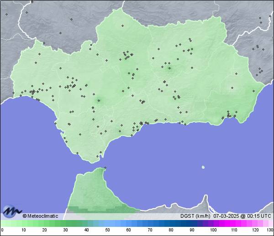The width and height of the screenshot is (274, 236).
Task: Click the 07-03-2025 @ 00:15 UTC timestamp
Action: click(x=242, y=216)
